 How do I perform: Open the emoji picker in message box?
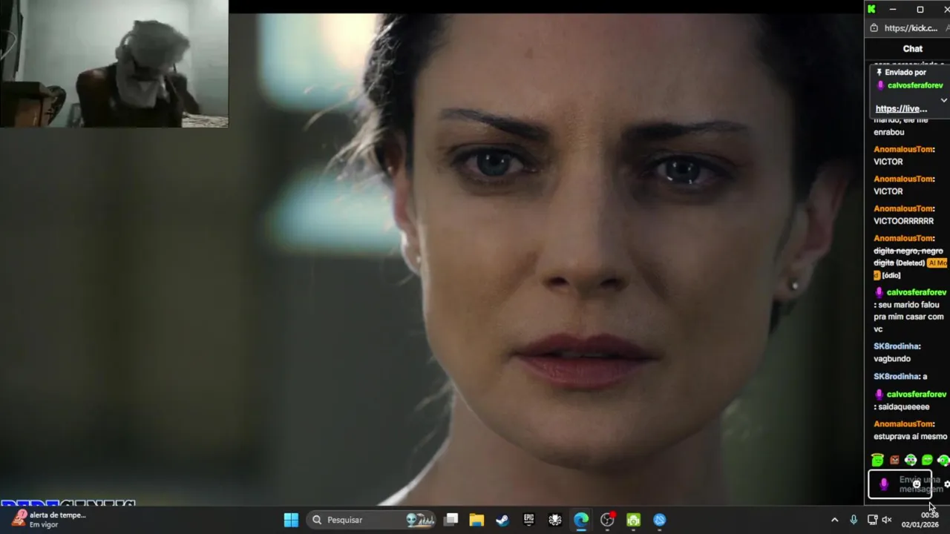point(917,484)
